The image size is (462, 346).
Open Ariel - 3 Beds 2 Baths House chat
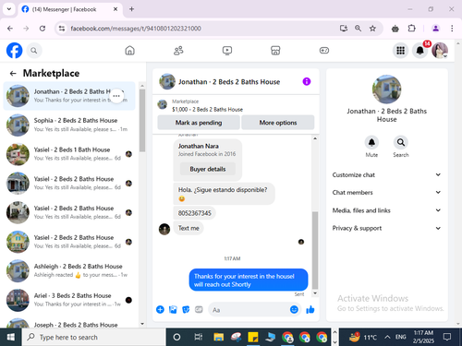69,300
